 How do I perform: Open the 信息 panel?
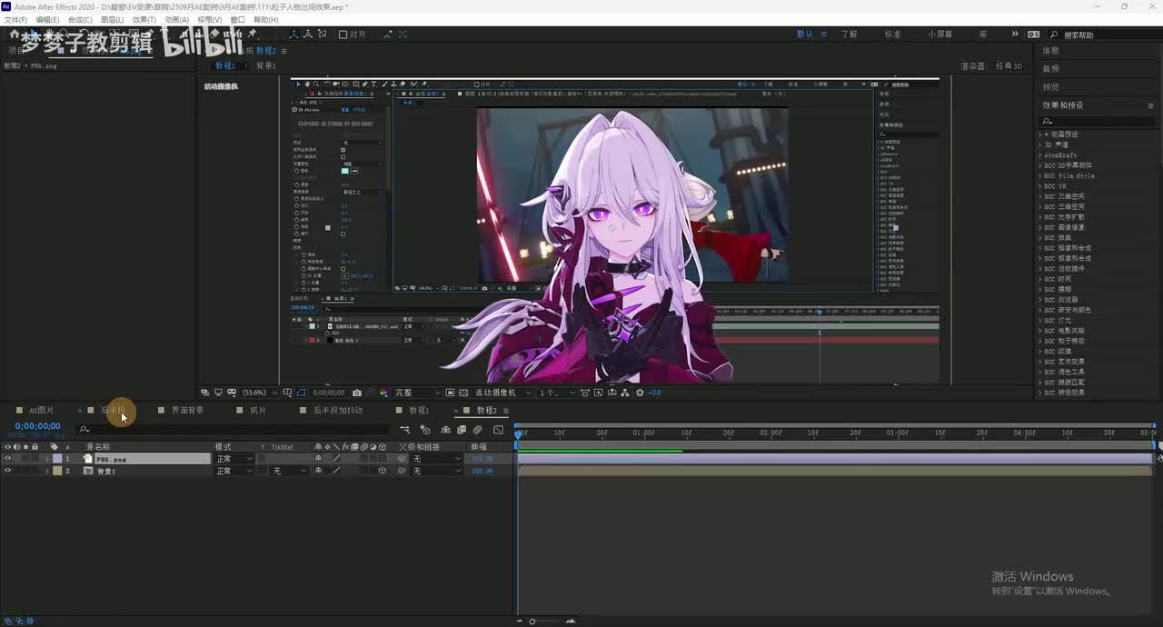pos(1050,51)
